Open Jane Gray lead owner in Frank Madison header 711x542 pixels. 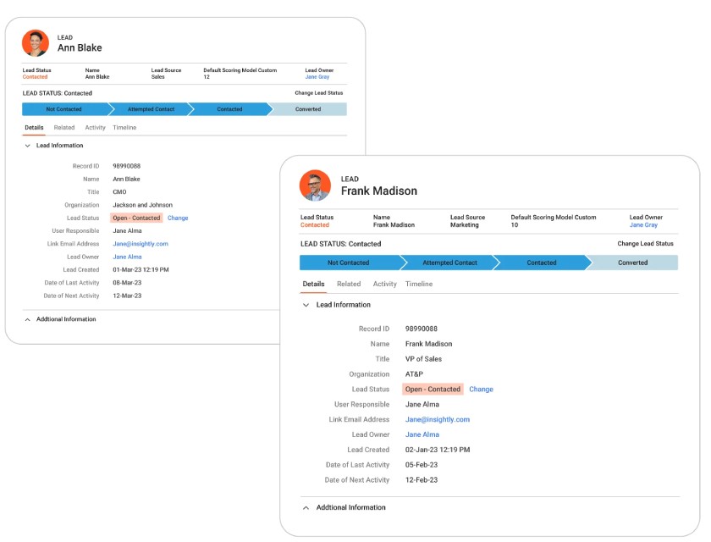point(643,225)
